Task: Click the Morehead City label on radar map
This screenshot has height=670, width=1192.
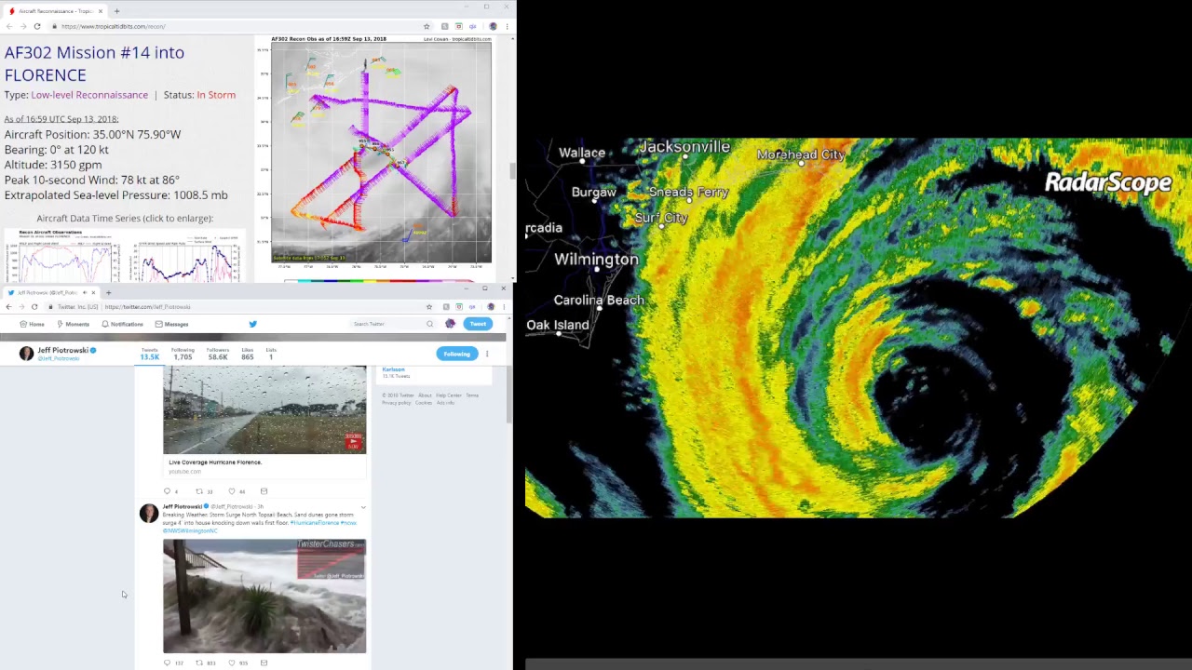Action: point(801,154)
